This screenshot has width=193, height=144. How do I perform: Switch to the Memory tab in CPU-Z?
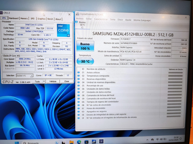(x=24, y=19)
